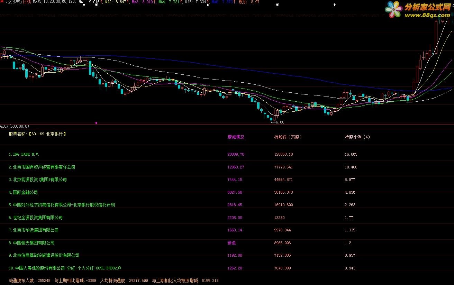Select row 5.中国对外经济贸易信托有限公司
Viewport: 454px width, 285px height.
[x=62, y=205]
